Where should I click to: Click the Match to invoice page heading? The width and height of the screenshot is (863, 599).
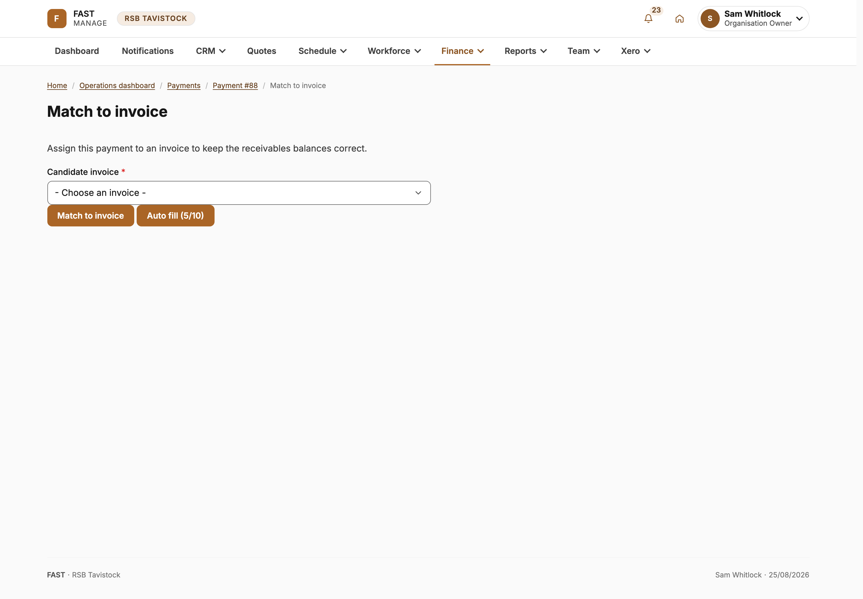(x=107, y=111)
